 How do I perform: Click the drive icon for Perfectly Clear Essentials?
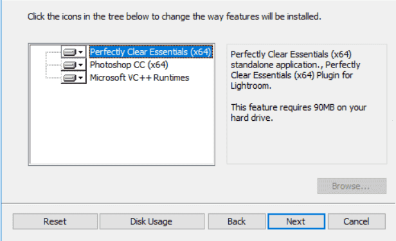pyautogui.click(x=69, y=52)
